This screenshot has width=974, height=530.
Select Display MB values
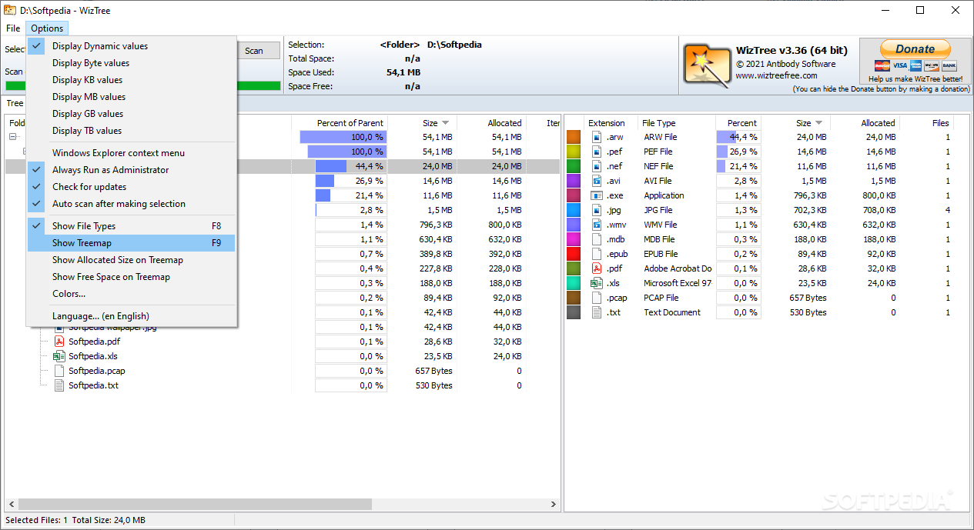click(x=132, y=97)
